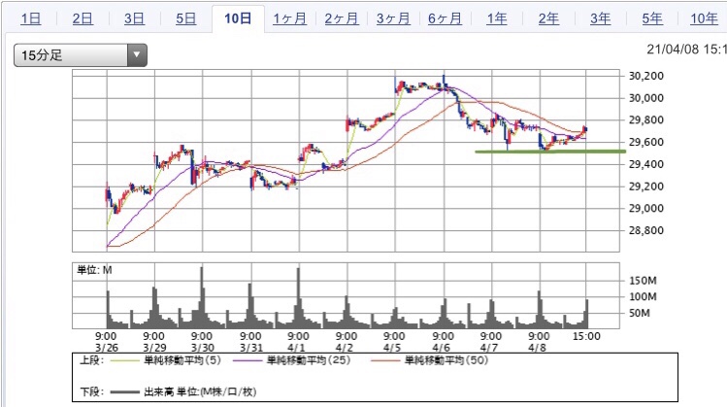Show the 1ヶ月 chart range
This screenshot has width=727, height=407.
pos(290,18)
